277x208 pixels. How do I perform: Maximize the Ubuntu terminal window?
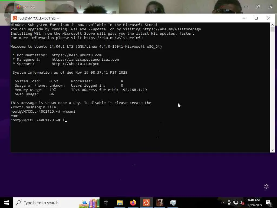click(x=256, y=18)
